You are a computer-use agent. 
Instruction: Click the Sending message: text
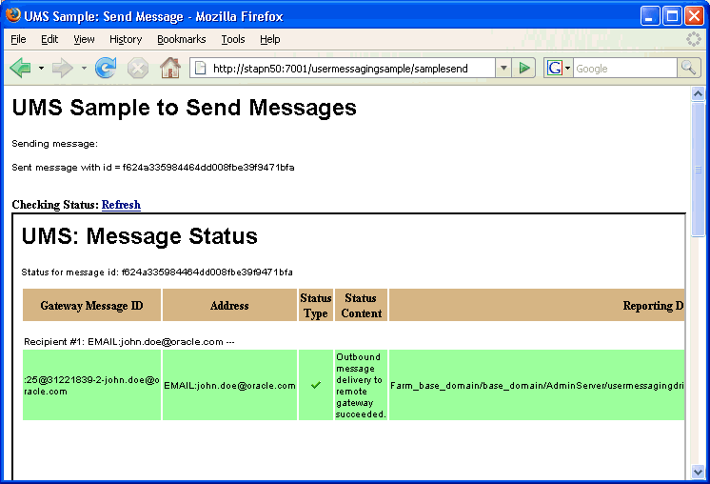(55, 144)
